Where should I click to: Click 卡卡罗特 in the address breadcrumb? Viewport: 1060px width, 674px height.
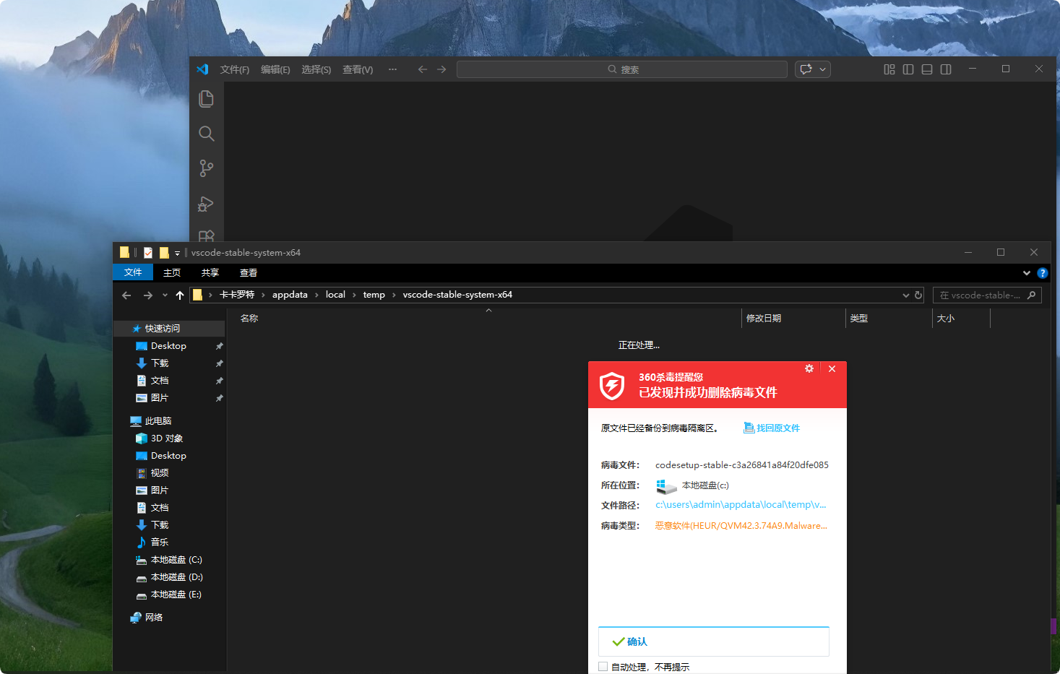click(237, 295)
